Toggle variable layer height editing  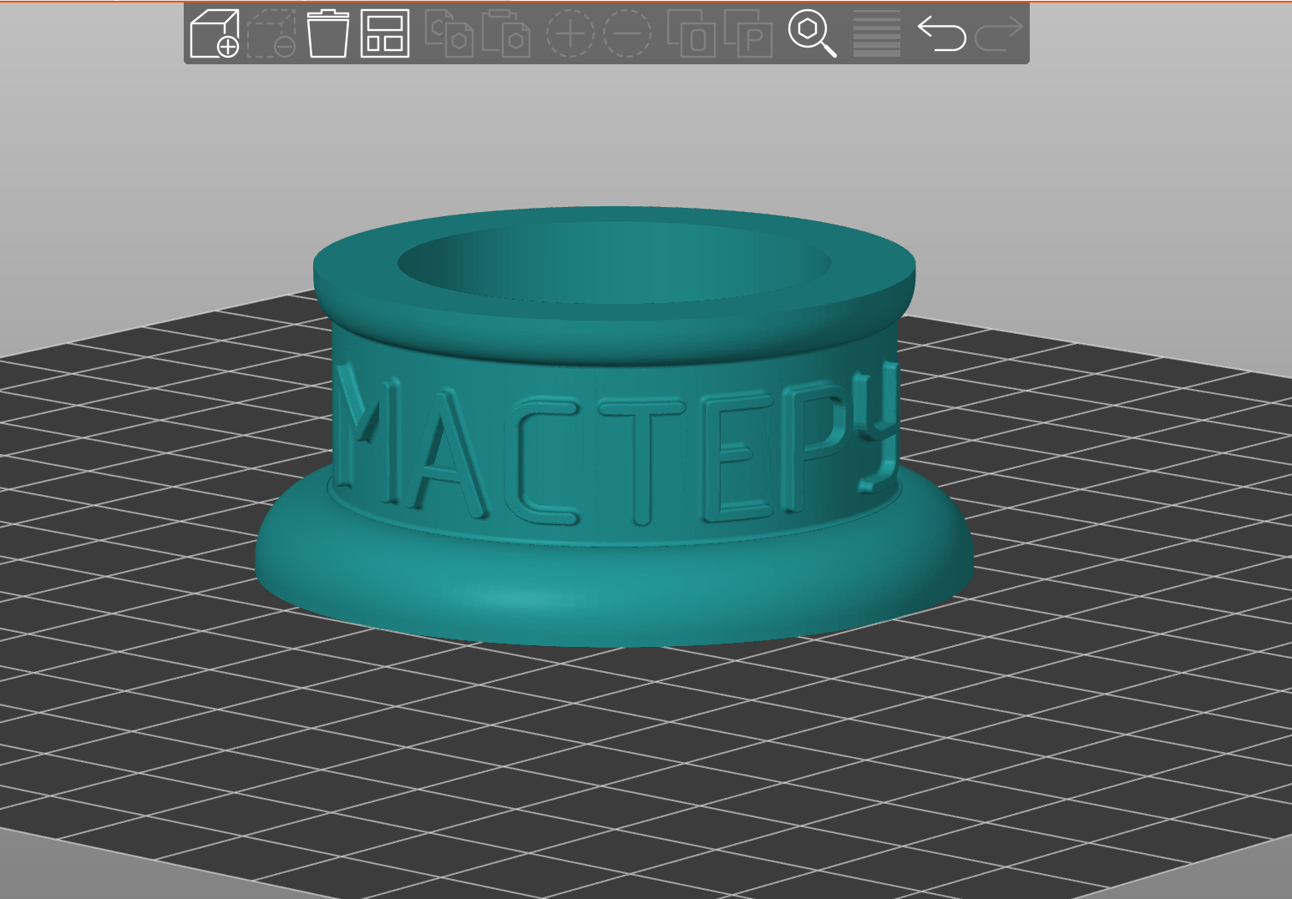(x=877, y=33)
